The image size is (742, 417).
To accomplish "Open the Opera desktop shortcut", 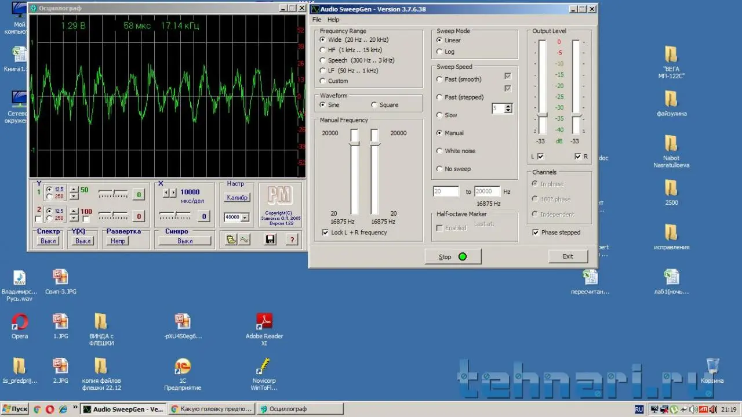I will (x=20, y=322).
